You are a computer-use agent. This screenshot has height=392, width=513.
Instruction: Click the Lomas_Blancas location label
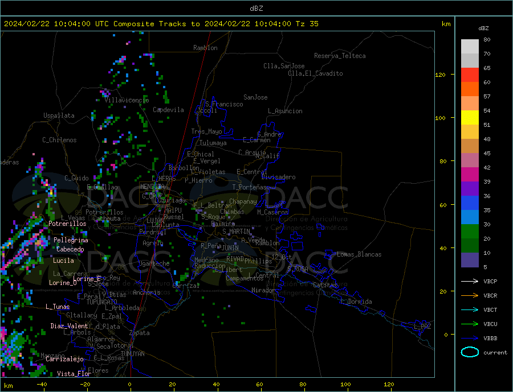[x=359, y=254]
